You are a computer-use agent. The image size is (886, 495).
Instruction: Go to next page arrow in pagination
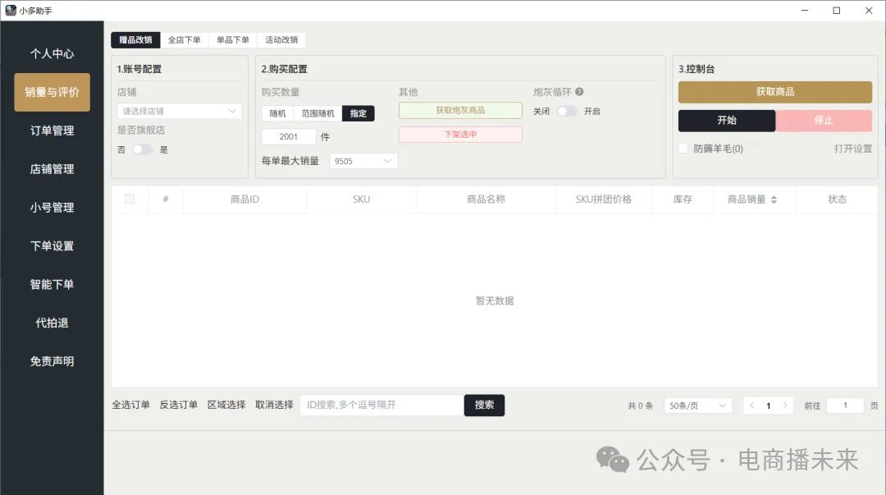click(786, 406)
